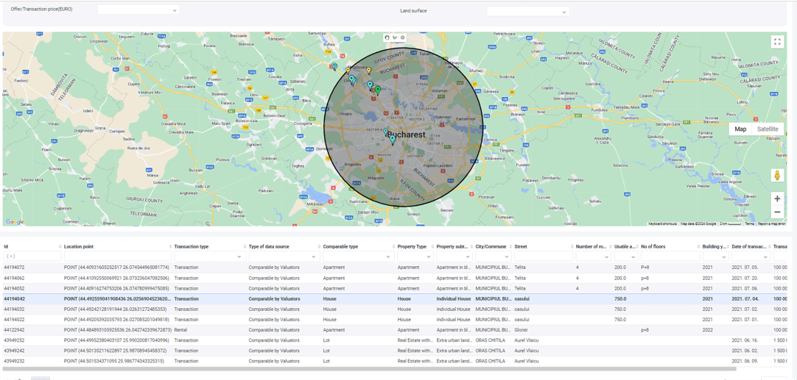
Task: Click the date cell 2021. 06. 16.
Action: pos(744,340)
